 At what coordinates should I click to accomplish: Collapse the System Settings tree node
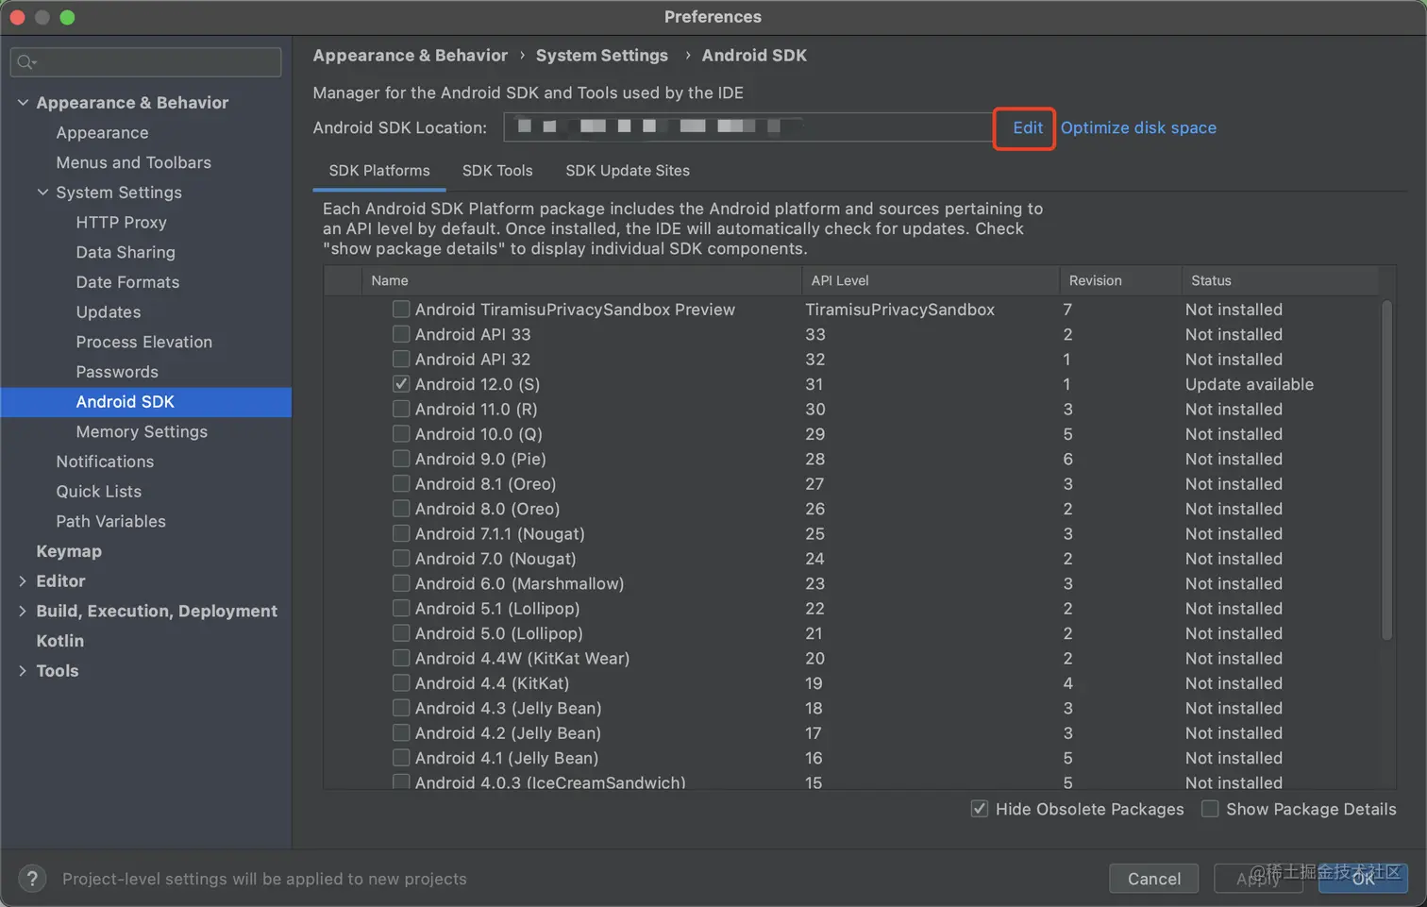[x=42, y=192]
